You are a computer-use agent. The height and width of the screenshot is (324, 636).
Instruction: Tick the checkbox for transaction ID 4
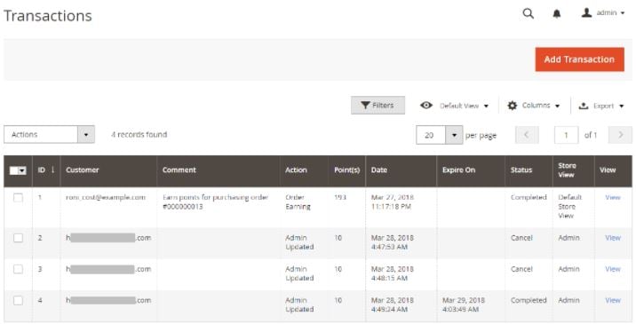[x=18, y=300]
